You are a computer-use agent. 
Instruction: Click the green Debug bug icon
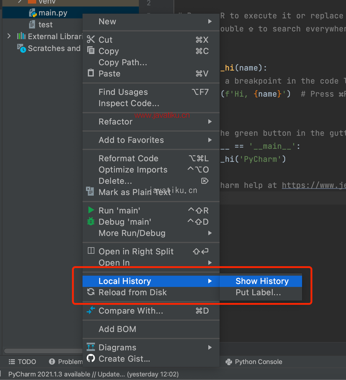91,221
